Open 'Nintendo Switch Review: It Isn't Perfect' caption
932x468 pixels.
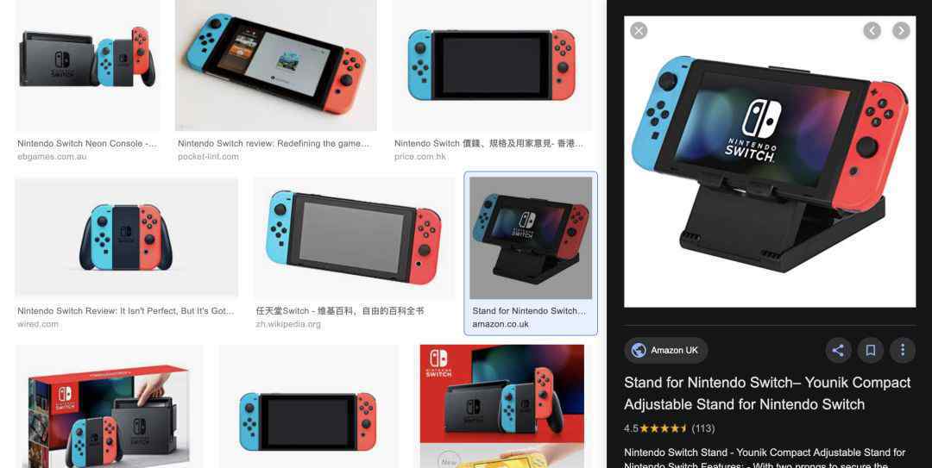[x=125, y=310]
